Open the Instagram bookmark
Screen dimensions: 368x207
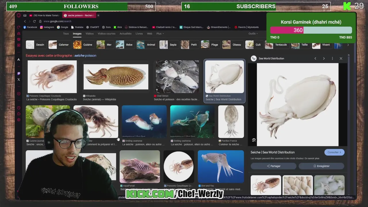(x=47, y=27)
